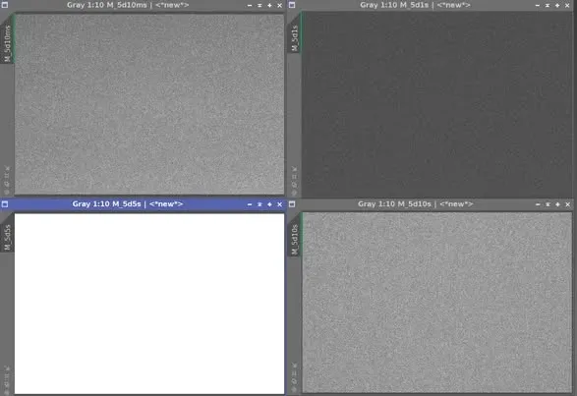Image resolution: width=577 pixels, height=396 pixels.
Task: Close the M_5d1s image window
Action: (567, 5)
